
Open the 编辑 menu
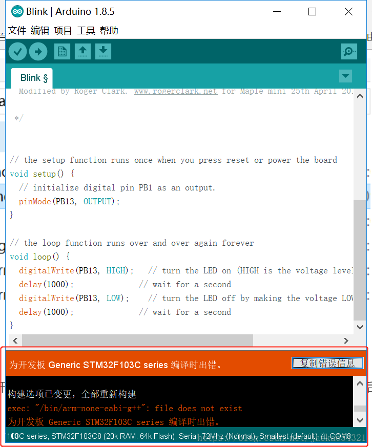coord(40,30)
